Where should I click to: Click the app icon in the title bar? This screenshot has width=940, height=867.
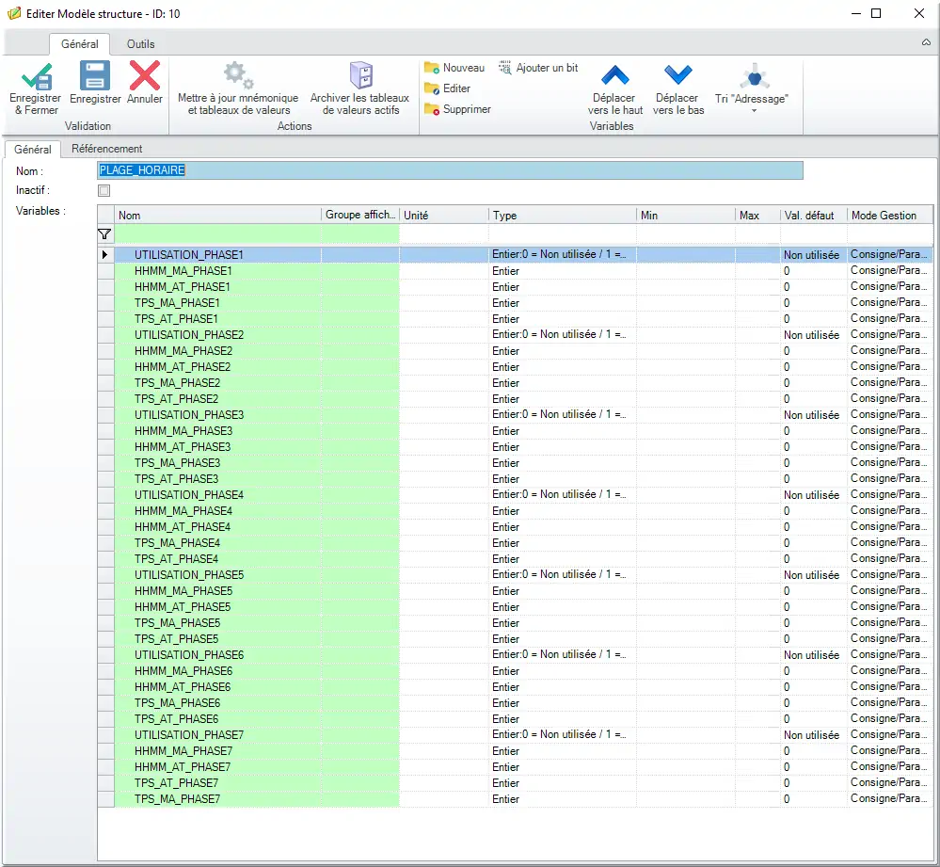click(x=14, y=13)
